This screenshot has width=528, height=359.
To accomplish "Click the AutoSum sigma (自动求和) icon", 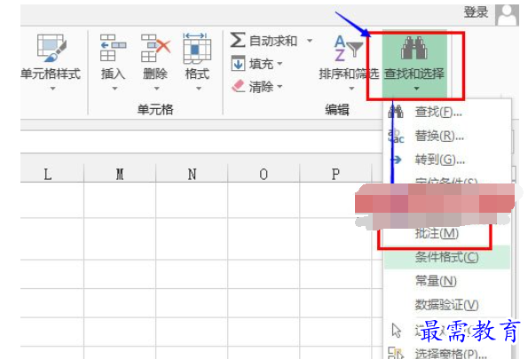I will (238, 40).
